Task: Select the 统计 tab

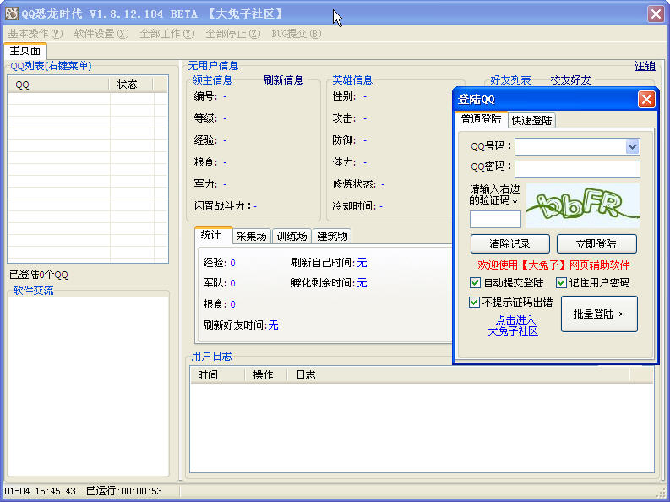Action: pyautogui.click(x=214, y=235)
